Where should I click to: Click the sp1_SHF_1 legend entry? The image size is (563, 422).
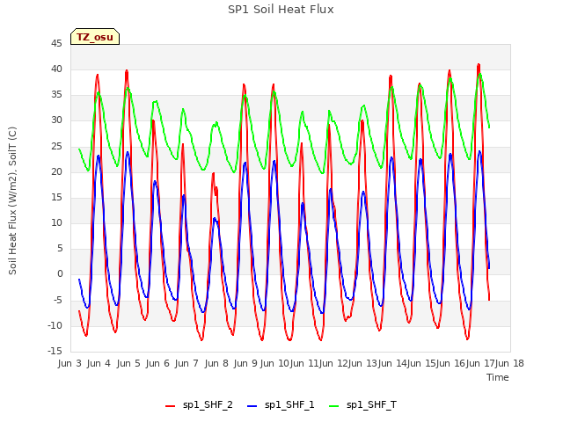click(x=281, y=405)
